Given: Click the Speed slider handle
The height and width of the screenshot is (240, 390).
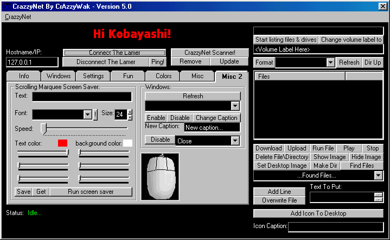Looking at the screenshot, I should (x=43, y=128).
